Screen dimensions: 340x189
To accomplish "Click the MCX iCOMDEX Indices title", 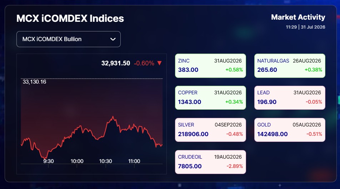I will [70, 19].
